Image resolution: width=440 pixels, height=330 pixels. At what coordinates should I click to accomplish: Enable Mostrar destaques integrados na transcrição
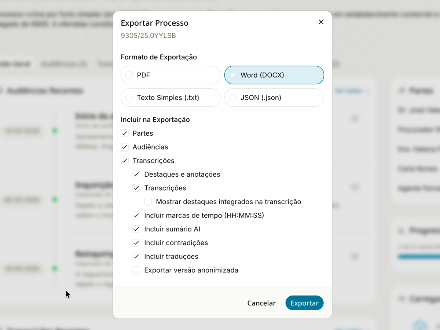coord(148,202)
